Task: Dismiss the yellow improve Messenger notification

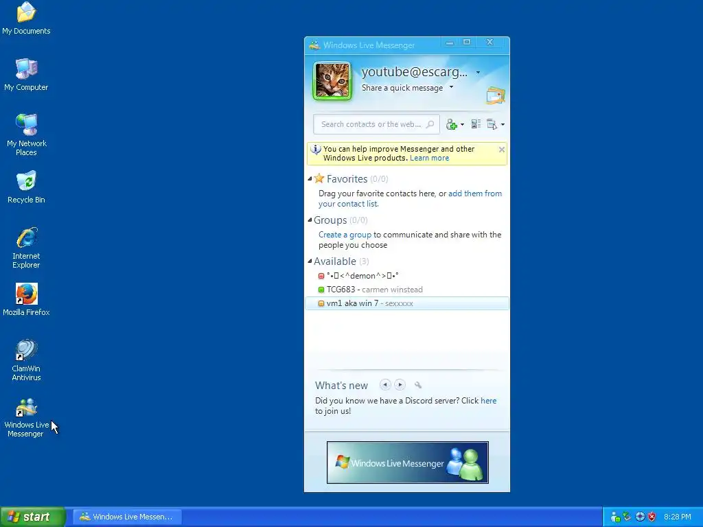Action: tap(502, 150)
